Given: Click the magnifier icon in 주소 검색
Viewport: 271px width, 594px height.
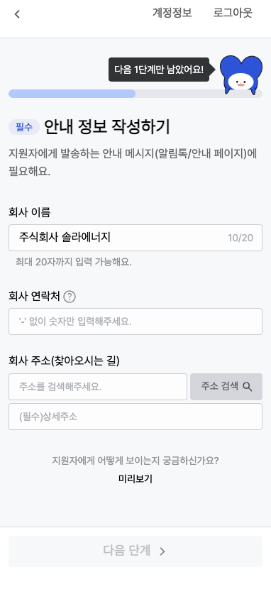Looking at the screenshot, I should [x=247, y=387].
